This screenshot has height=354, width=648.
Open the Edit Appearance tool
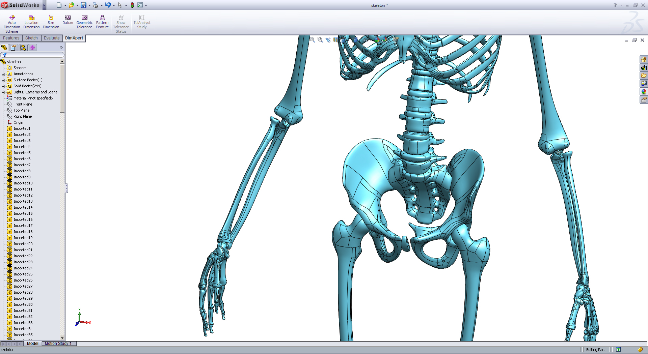pyautogui.click(x=377, y=40)
